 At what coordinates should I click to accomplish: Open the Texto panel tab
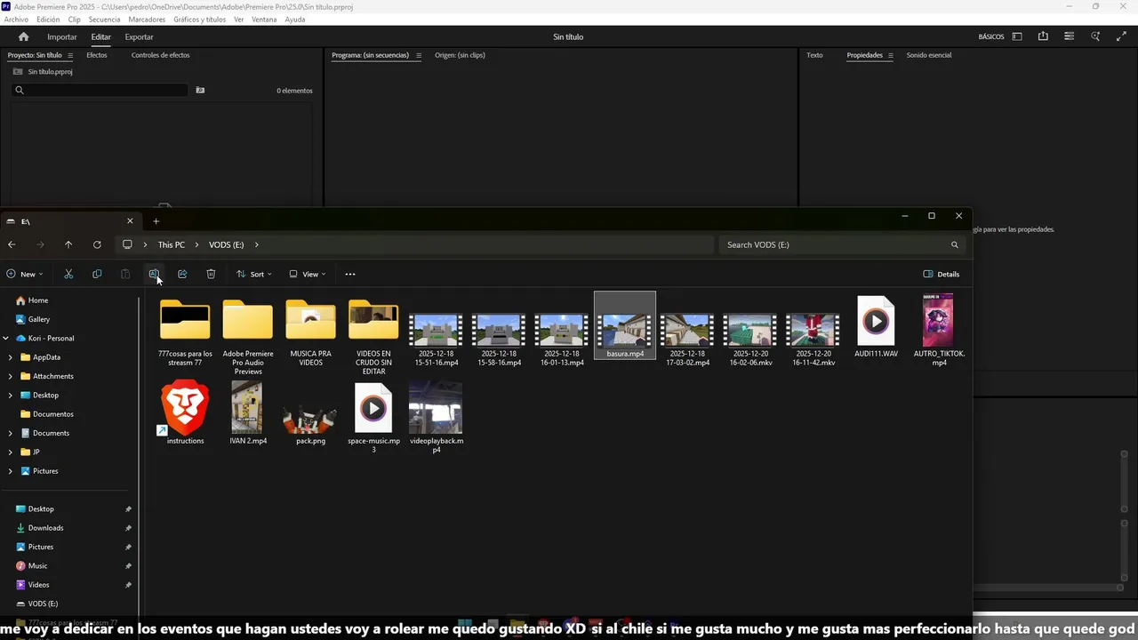point(814,55)
